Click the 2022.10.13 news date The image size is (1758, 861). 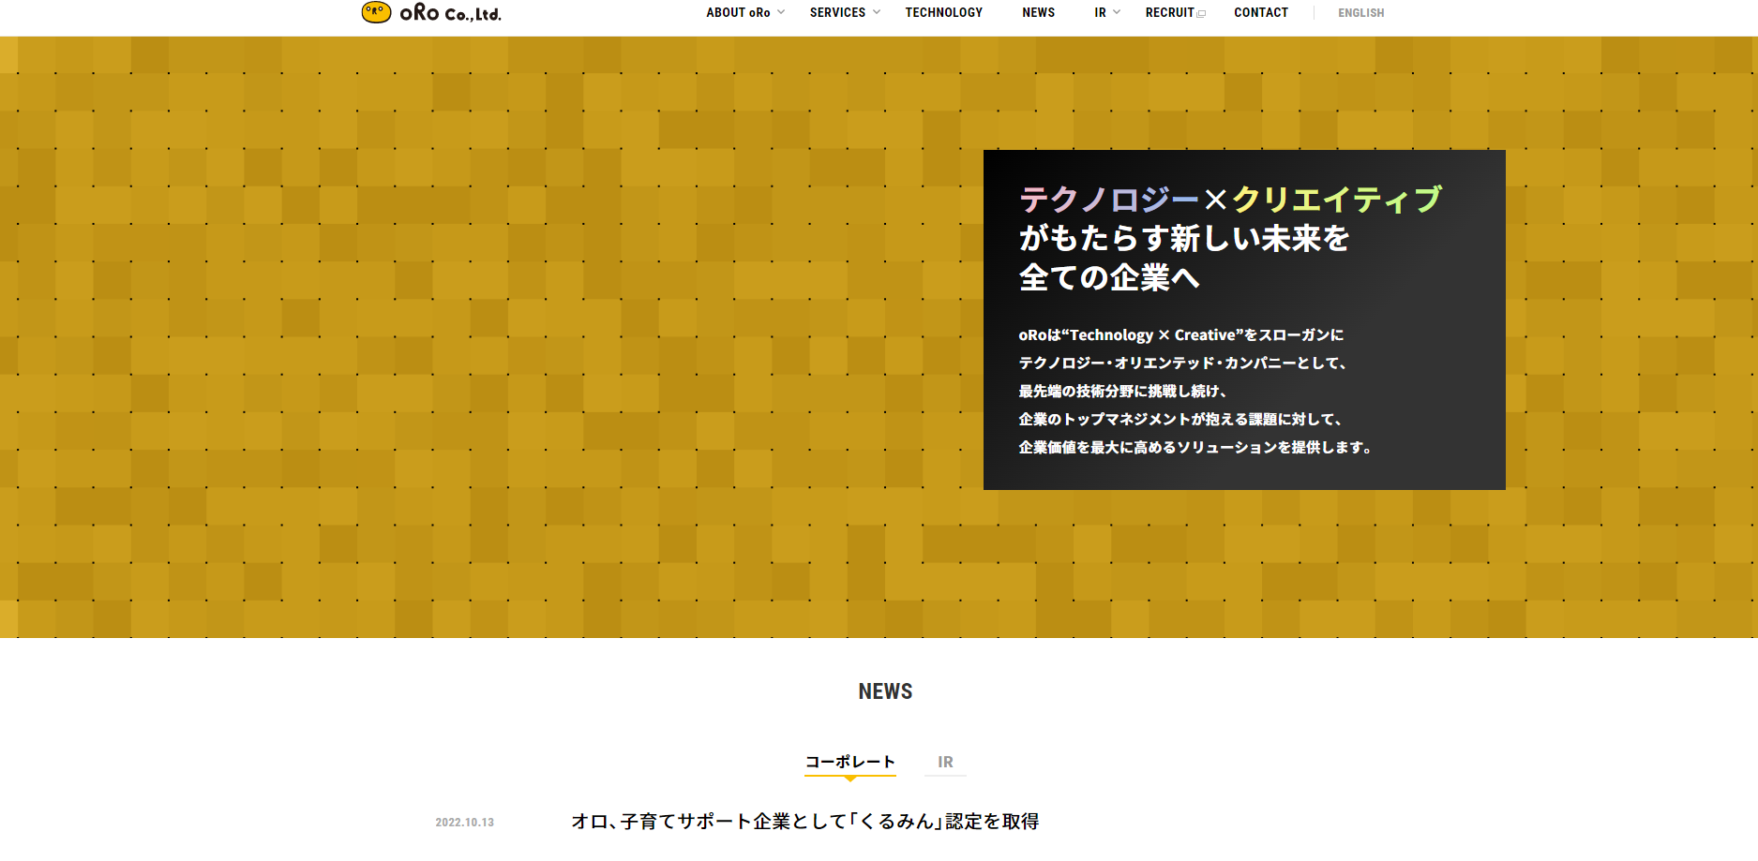(x=464, y=823)
